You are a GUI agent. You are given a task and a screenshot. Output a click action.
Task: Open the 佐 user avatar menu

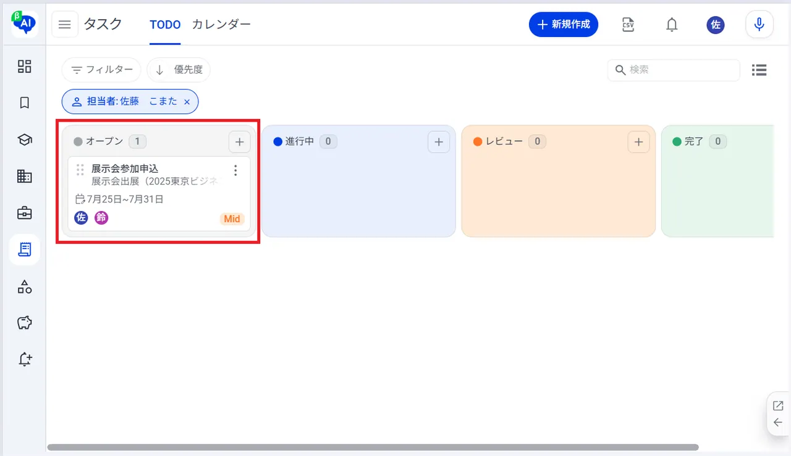point(716,25)
